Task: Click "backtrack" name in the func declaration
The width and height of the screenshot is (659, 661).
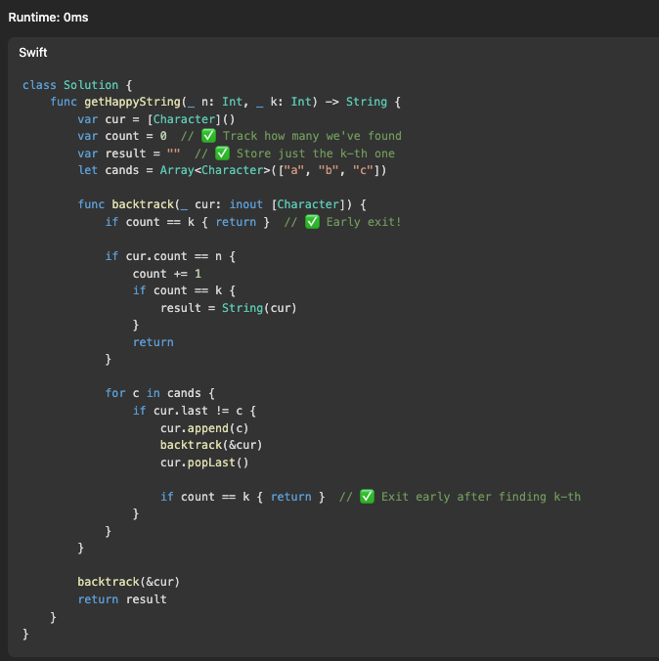Action: [x=143, y=204]
